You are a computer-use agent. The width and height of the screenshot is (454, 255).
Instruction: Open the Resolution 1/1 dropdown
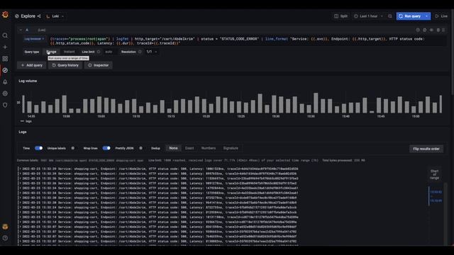coord(152,52)
